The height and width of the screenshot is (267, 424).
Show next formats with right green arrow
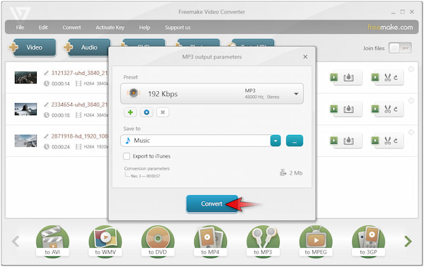408,242
